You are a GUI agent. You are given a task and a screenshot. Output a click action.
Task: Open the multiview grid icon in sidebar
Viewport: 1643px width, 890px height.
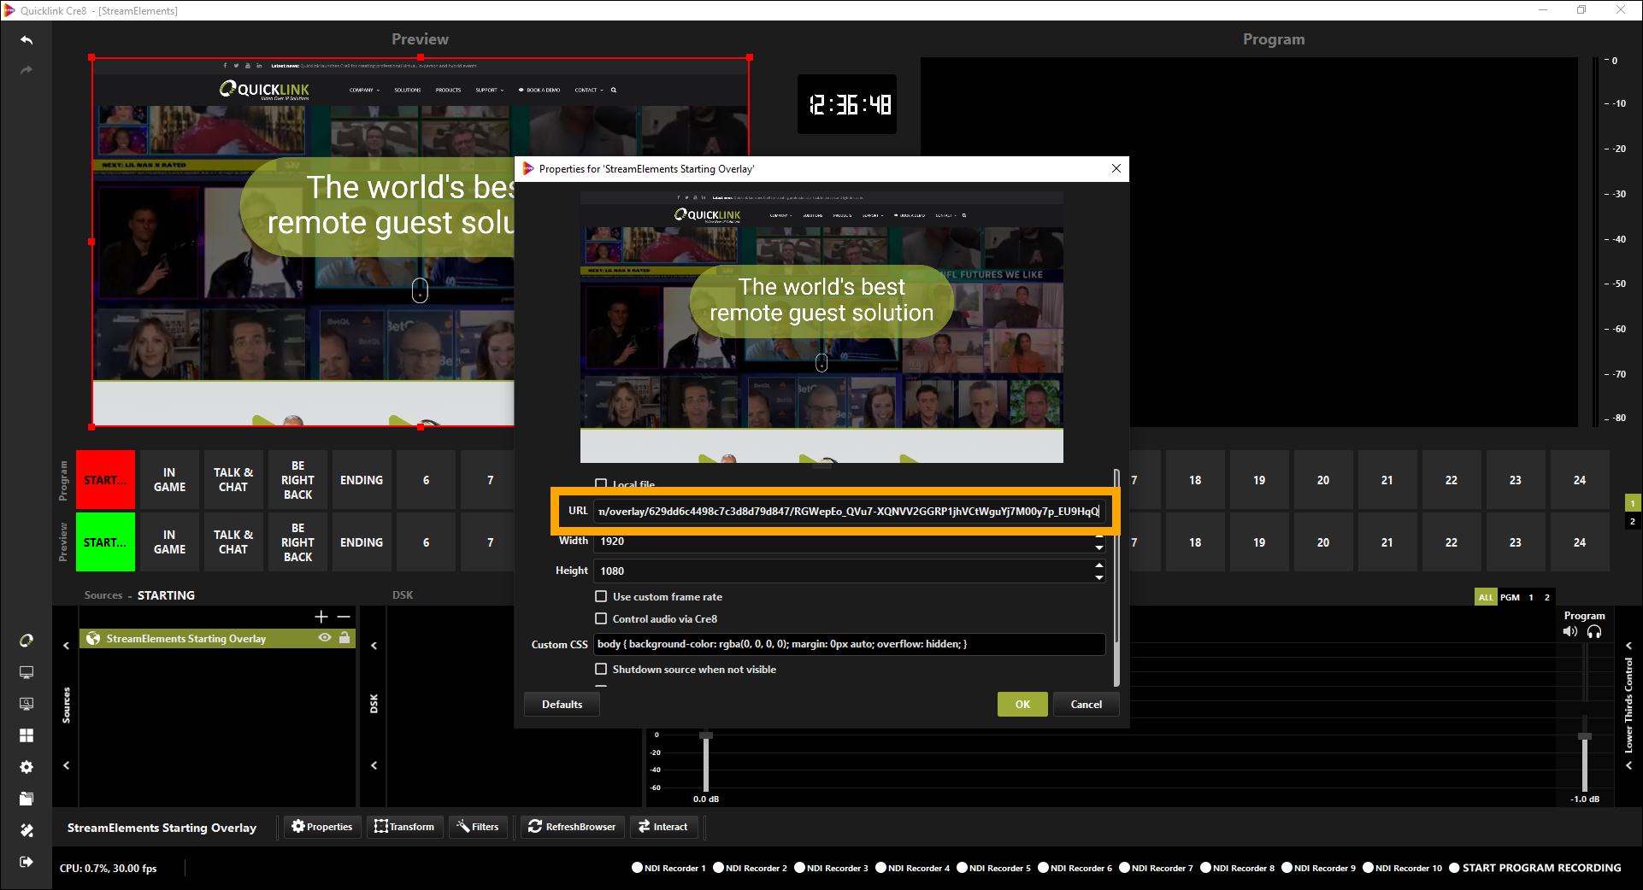26,735
